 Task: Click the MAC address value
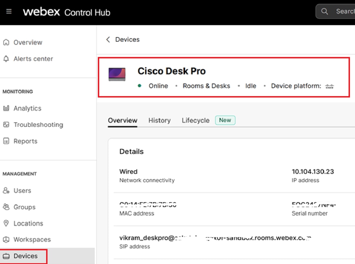coord(148,205)
